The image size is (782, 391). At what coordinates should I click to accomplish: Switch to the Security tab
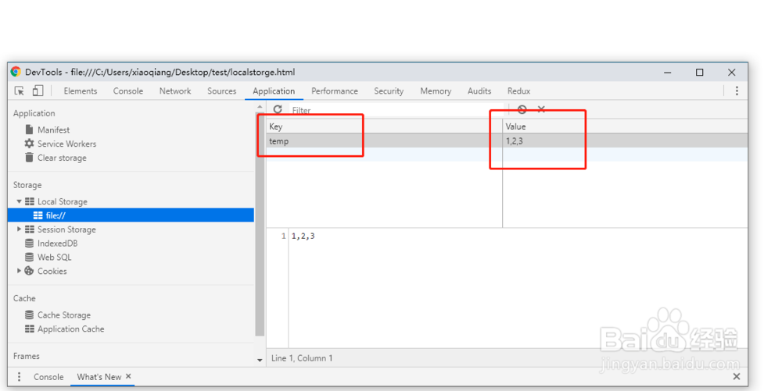pyautogui.click(x=389, y=91)
